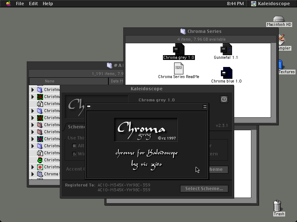Screen dimensions: 297x222
Task: Select the Trash icon on desktop
Action: 277,206
